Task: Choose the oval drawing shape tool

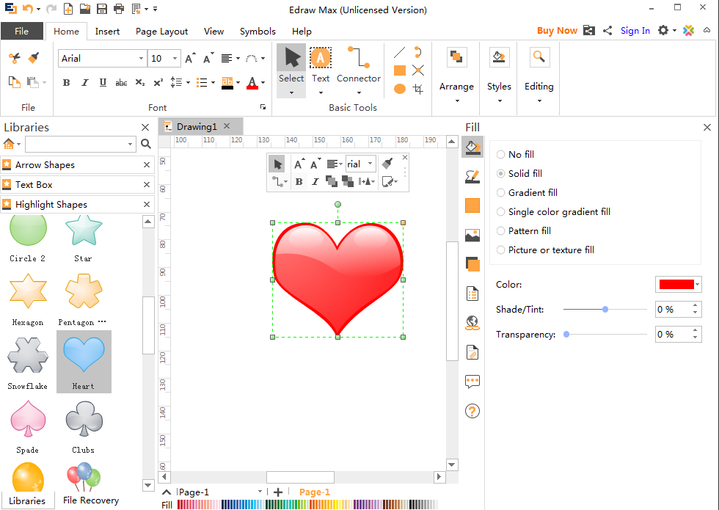Action: coord(400,89)
